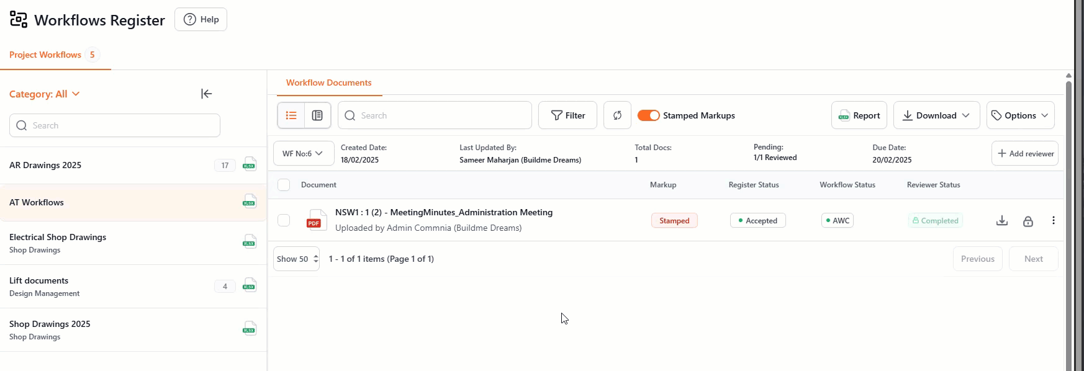Expand the Download dropdown menu
Screen dimensions: 1084x371
pyautogui.click(x=936, y=115)
